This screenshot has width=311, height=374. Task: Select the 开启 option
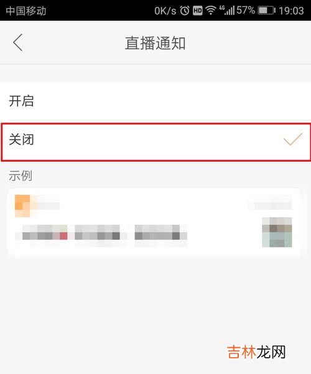(x=155, y=101)
